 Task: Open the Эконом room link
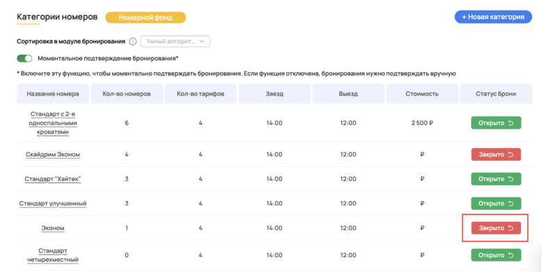(x=53, y=228)
